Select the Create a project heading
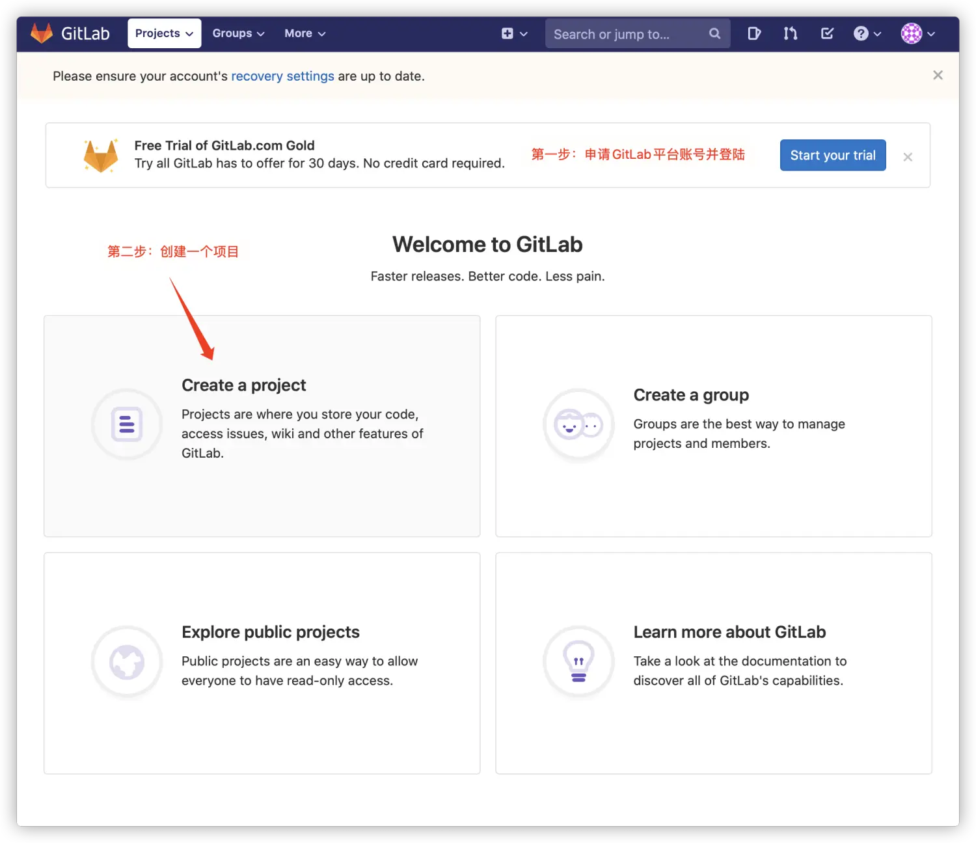 pos(243,385)
